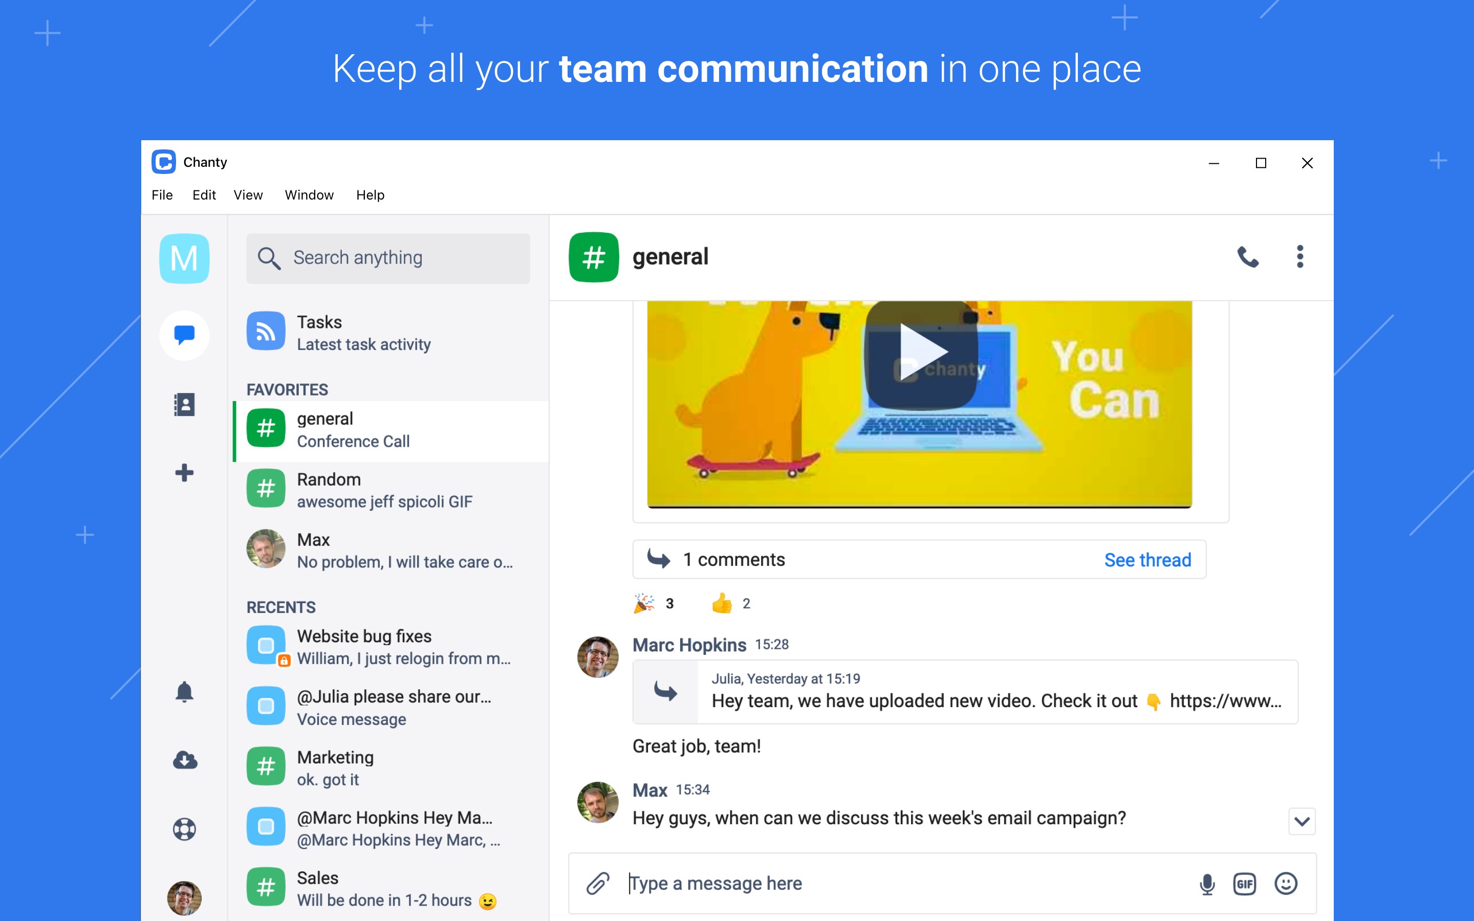Open the M team workspace switcher
Viewport: 1474px width, 921px height.
184,258
